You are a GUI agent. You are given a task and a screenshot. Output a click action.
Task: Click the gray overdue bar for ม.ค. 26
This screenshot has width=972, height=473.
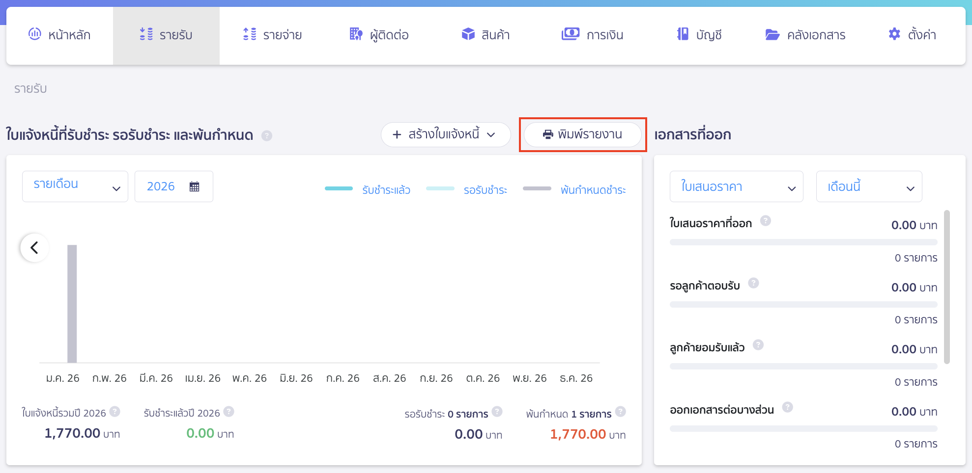(x=72, y=304)
